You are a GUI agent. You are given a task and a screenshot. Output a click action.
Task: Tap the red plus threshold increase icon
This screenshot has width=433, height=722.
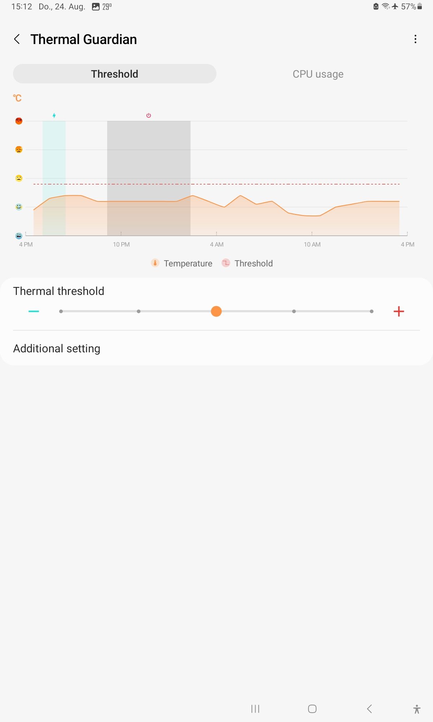click(x=399, y=311)
